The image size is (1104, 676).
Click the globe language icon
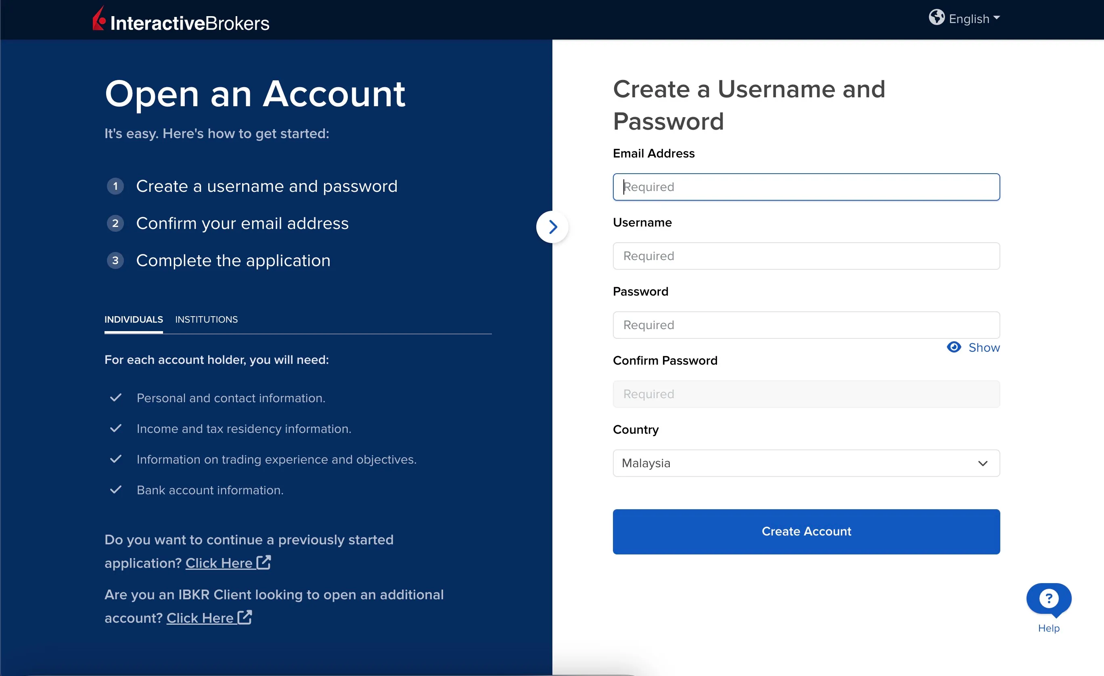click(937, 17)
